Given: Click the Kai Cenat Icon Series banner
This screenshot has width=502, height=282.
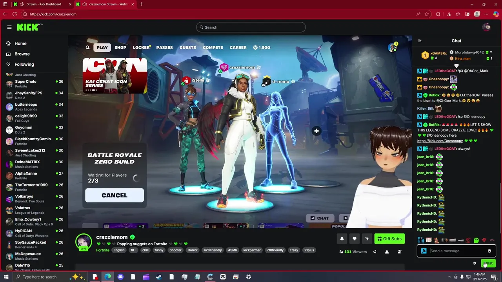Looking at the screenshot, I should [x=115, y=76].
